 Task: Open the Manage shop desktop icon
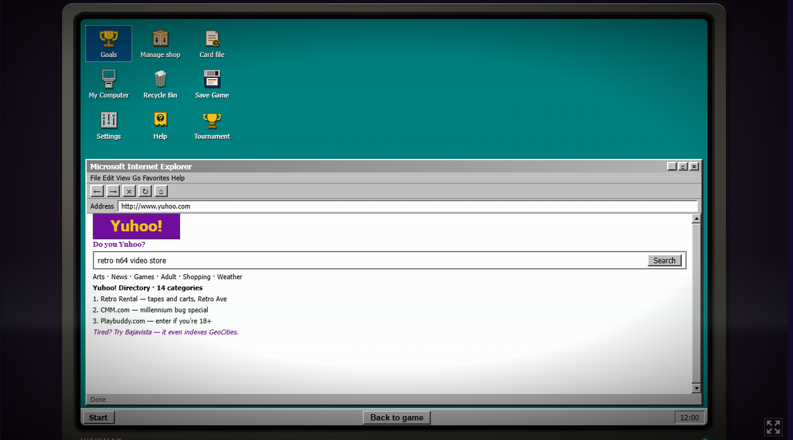click(160, 44)
